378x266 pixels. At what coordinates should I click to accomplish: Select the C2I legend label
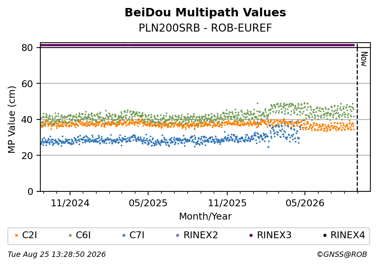[30, 235]
